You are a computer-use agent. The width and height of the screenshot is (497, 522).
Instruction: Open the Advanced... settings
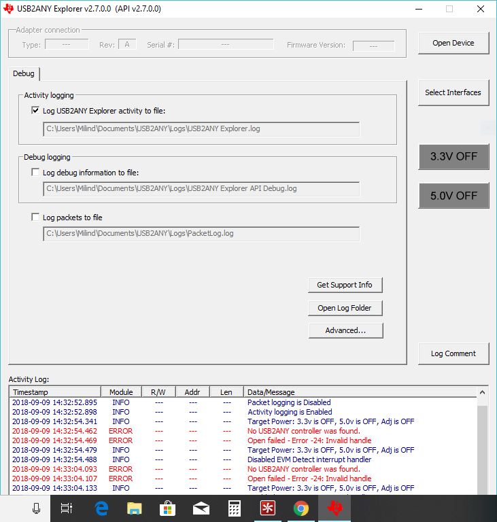(x=346, y=330)
